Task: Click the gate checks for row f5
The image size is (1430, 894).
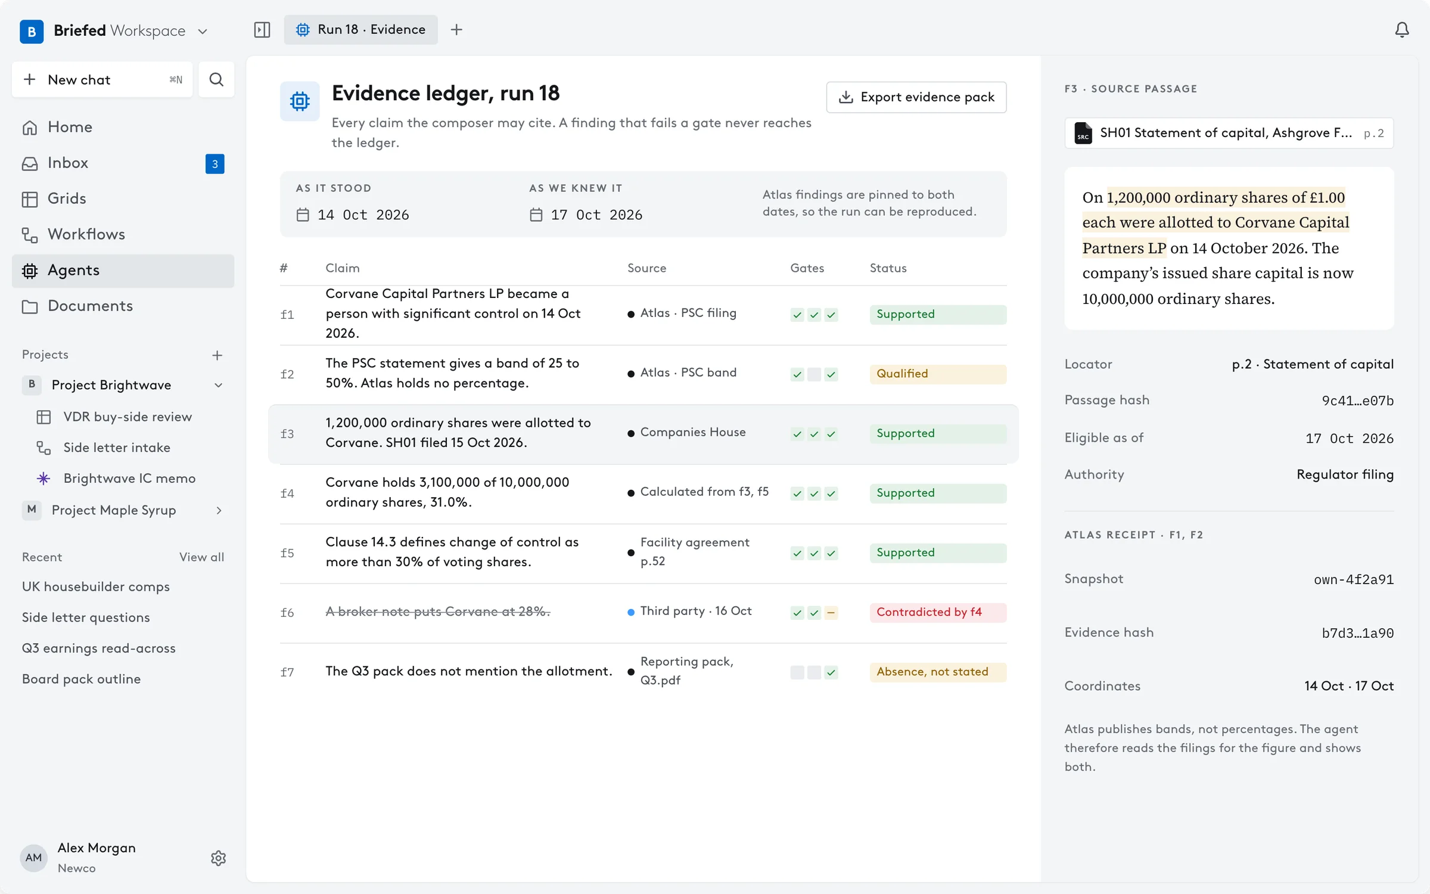Action: point(814,553)
